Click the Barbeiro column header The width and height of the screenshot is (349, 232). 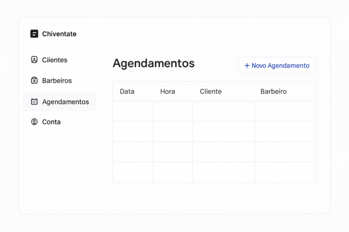273,92
